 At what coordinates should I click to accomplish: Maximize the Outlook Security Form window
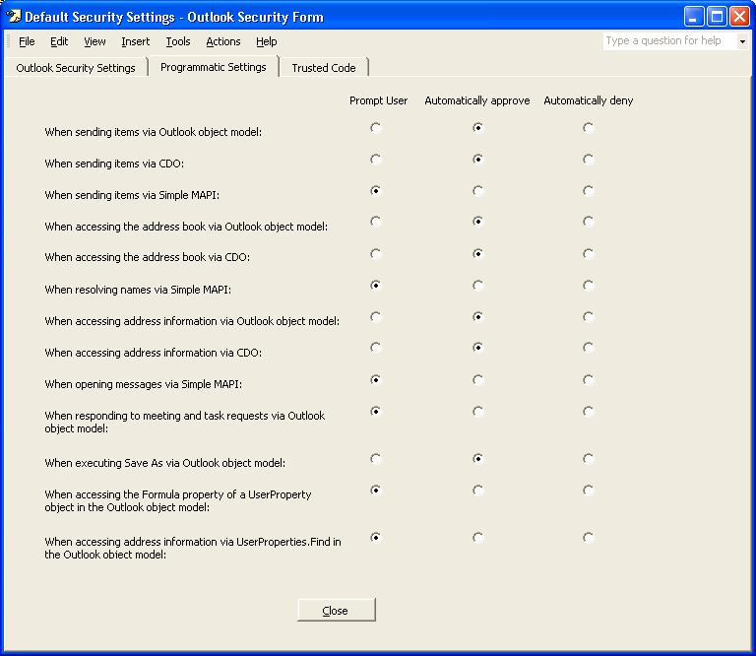click(717, 17)
